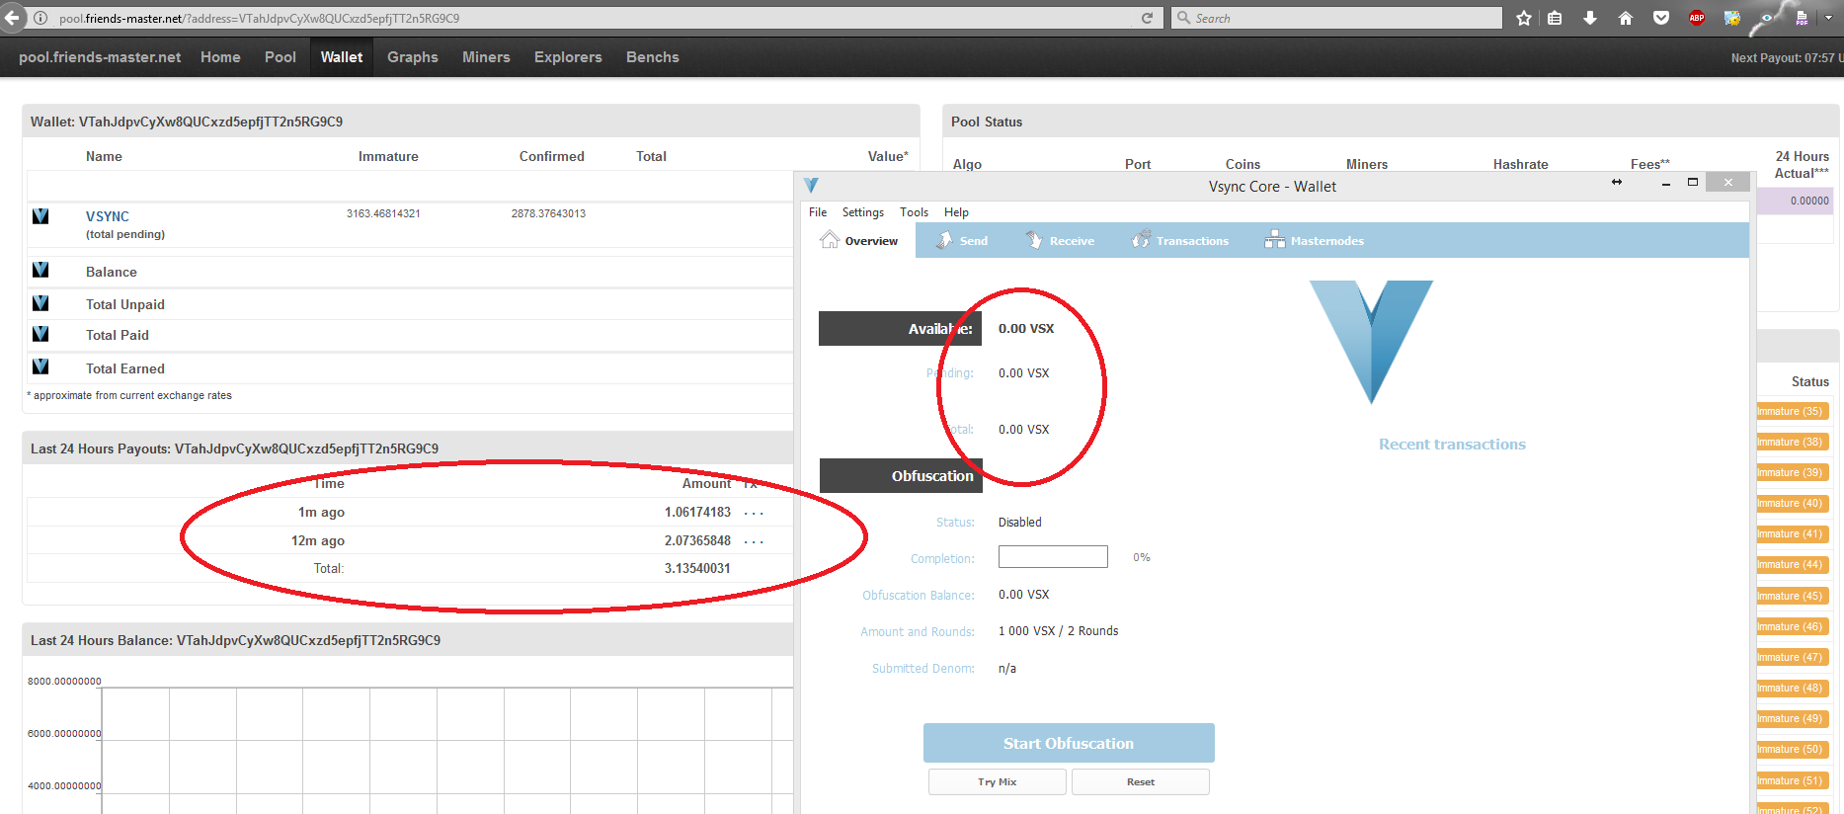The image size is (1844, 814).
Task: Click the bookmark star icon
Action: 1524,18
